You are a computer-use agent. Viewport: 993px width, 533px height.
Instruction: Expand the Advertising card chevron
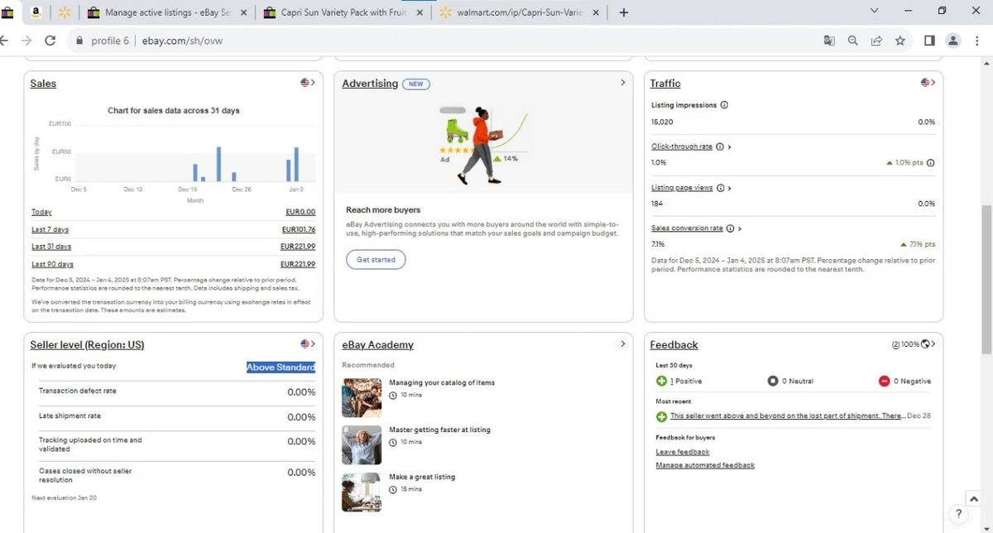[623, 83]
